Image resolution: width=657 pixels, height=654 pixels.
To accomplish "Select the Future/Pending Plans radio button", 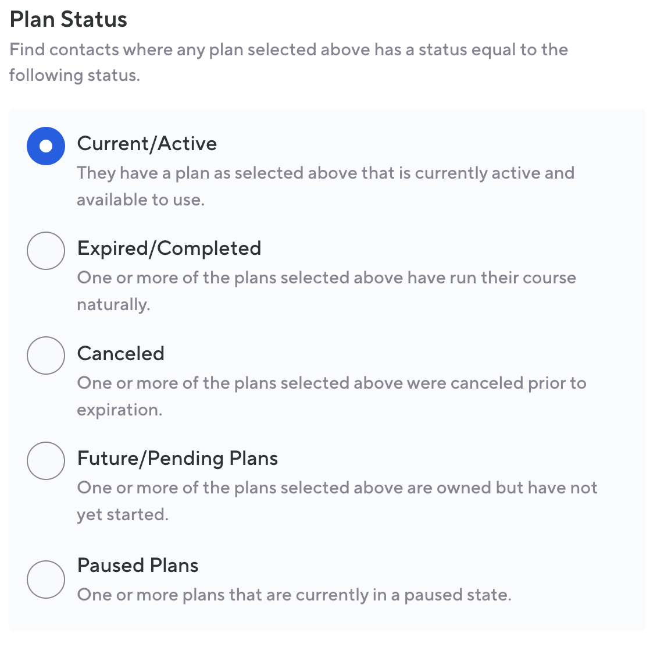I will coord(45,461).
